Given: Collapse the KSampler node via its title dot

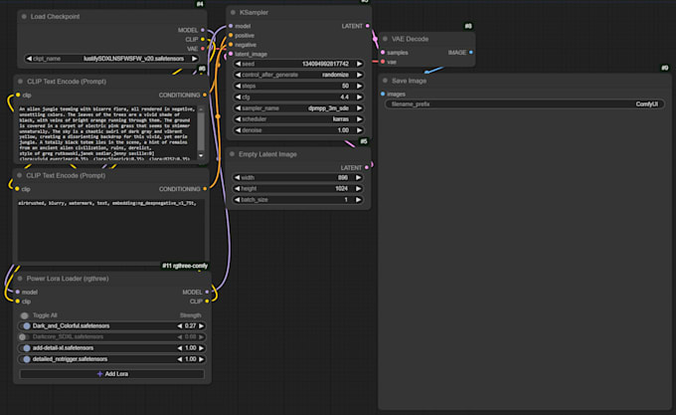Looking at the screenshot, I should tap(234, 13).
